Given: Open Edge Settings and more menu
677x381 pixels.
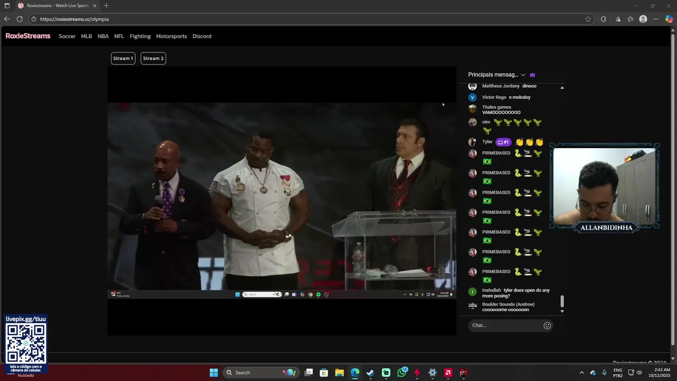Looking at the screenshot, I should 656,19.
